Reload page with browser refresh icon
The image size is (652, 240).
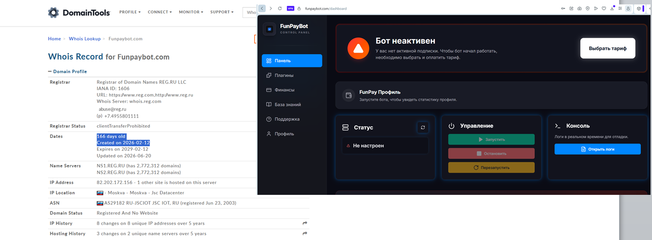coord(280,8)
